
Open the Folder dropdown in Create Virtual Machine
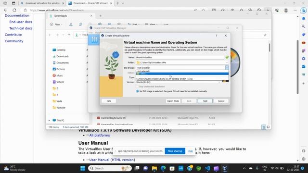[227, 62]
